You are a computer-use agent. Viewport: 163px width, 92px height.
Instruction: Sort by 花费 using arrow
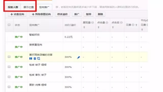136,25
